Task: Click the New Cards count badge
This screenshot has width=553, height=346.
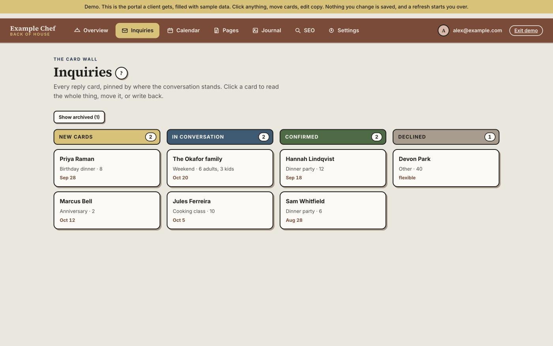Action: click(150, 137)
